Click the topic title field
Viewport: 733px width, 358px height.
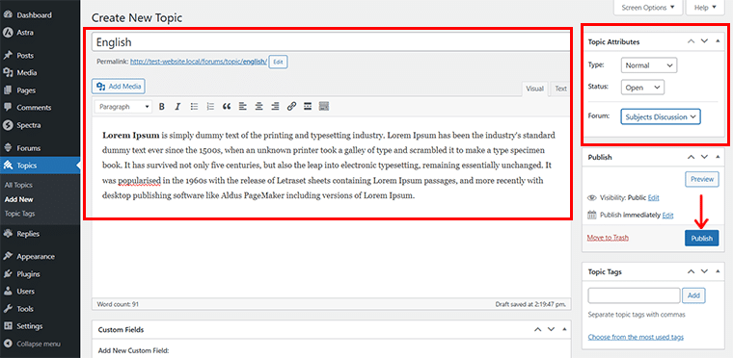point(332,42)
